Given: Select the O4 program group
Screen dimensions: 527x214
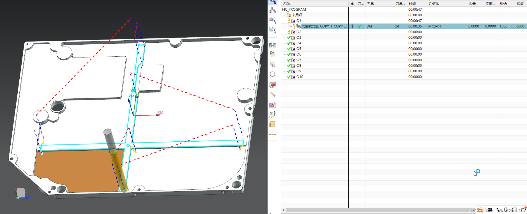Looking at the screenshot, I should (x=299, y=43).
